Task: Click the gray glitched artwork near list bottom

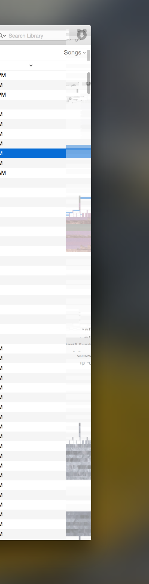Action: (79, 524)
